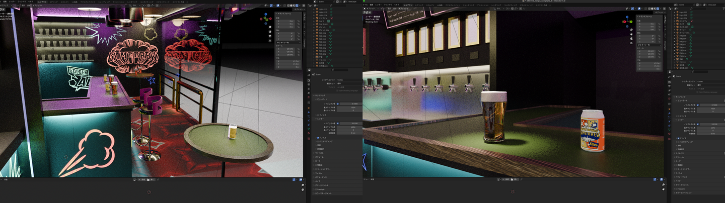Open the レンダーエンジン Cycles dropdown in left window

[x=346, y=80]
